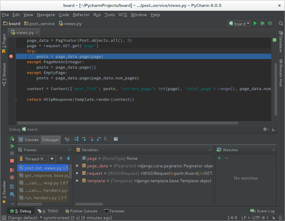Open the 5: Debug tool window
Screen dimensions: 285x221
21,211
